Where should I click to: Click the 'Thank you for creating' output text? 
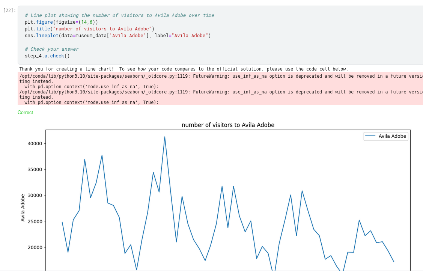pyautogui.click(x=183, y=69)
